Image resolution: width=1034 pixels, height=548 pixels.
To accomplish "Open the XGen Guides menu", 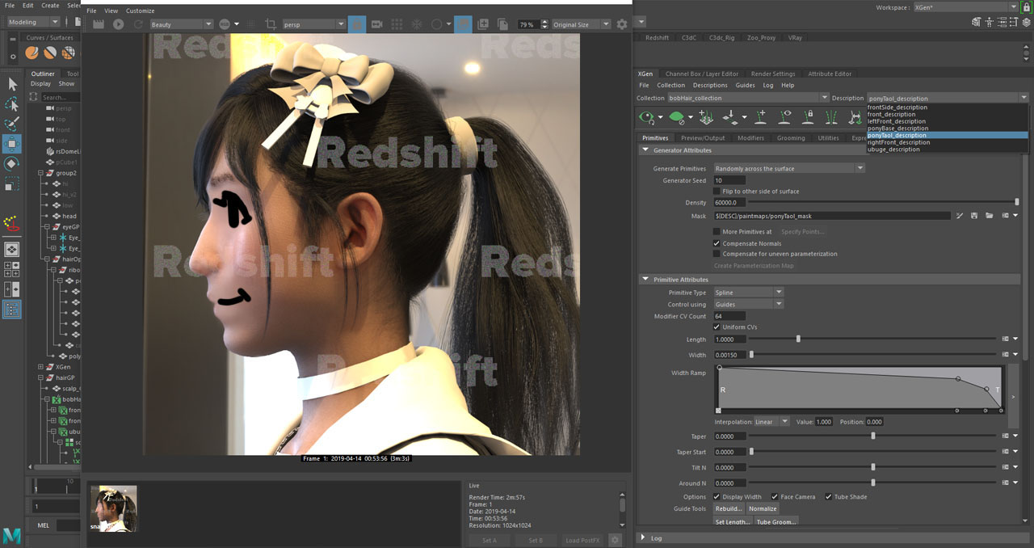I will click(x=745, y=85).
